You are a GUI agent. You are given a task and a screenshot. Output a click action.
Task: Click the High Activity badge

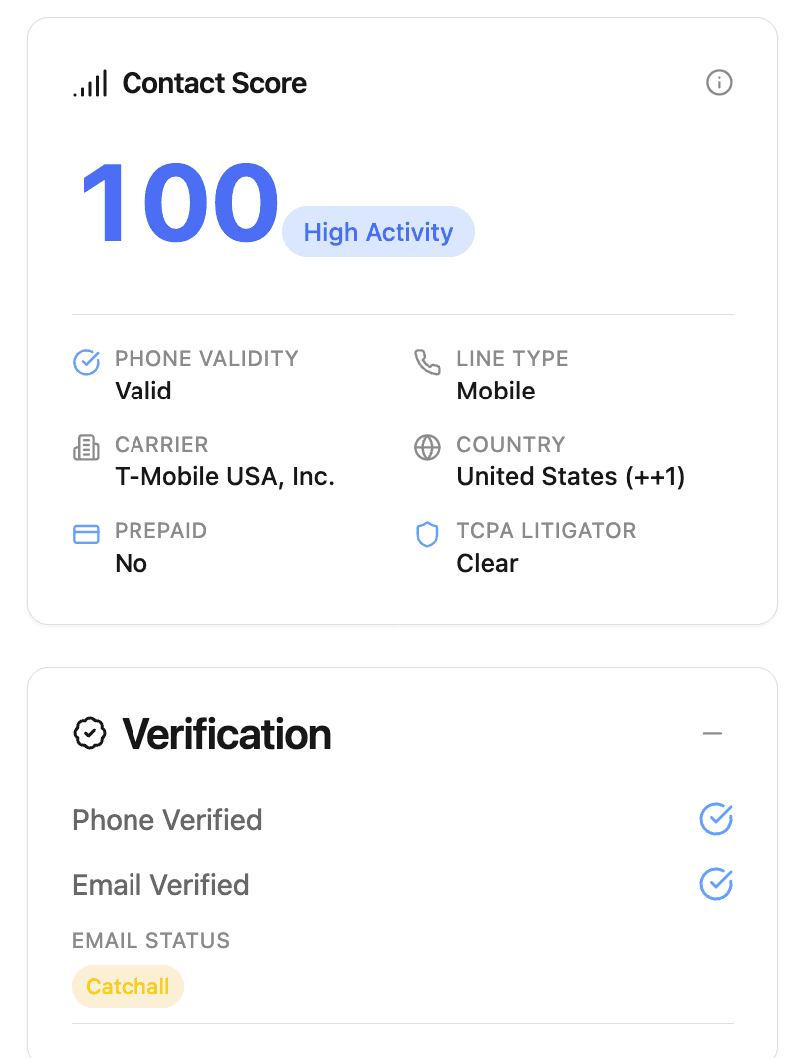coord(378,231)
